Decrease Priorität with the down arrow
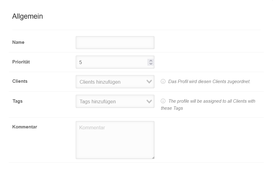 point(151,64)
